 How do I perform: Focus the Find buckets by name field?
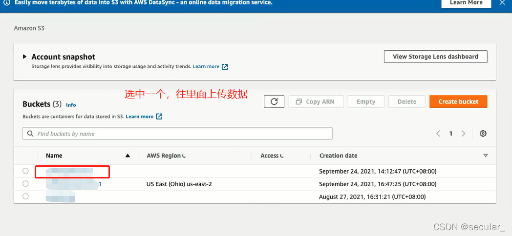tap(177, 134)
